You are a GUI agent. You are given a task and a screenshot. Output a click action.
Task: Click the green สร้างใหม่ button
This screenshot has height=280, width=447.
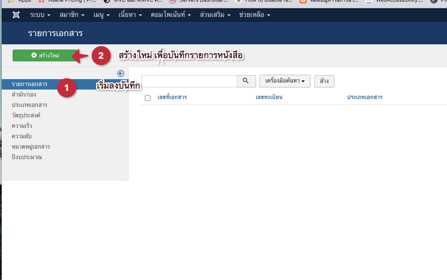[45, 56]
